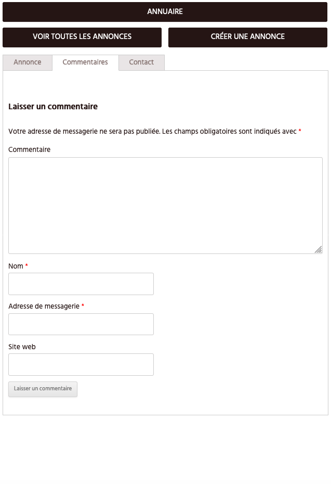The width and height of the screenshot is (331, 484).
Task: Click the textarea resize grip icon
Action: pos(319,249)
